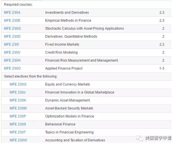Click the Behavioral Finance course title
The height and width of the screenshot is (146, 177).
click(60, 124)
